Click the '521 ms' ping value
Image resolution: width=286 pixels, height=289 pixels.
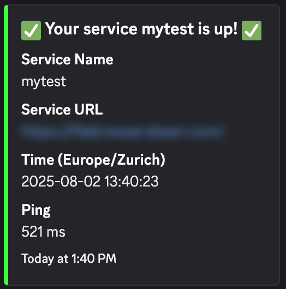click(x=43, y=232)
